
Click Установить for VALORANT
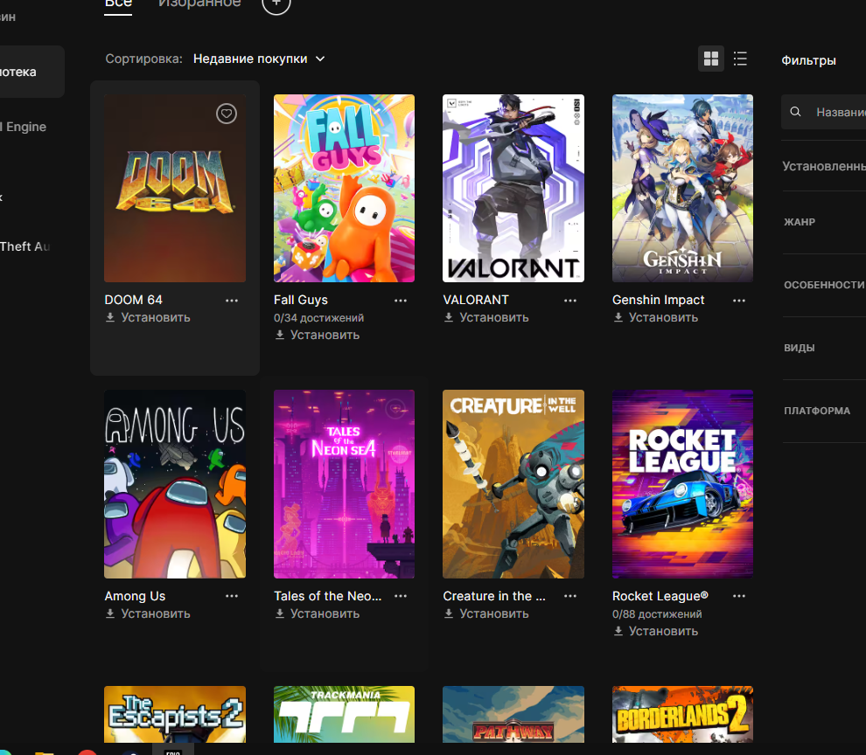click(x=494, y=317)
